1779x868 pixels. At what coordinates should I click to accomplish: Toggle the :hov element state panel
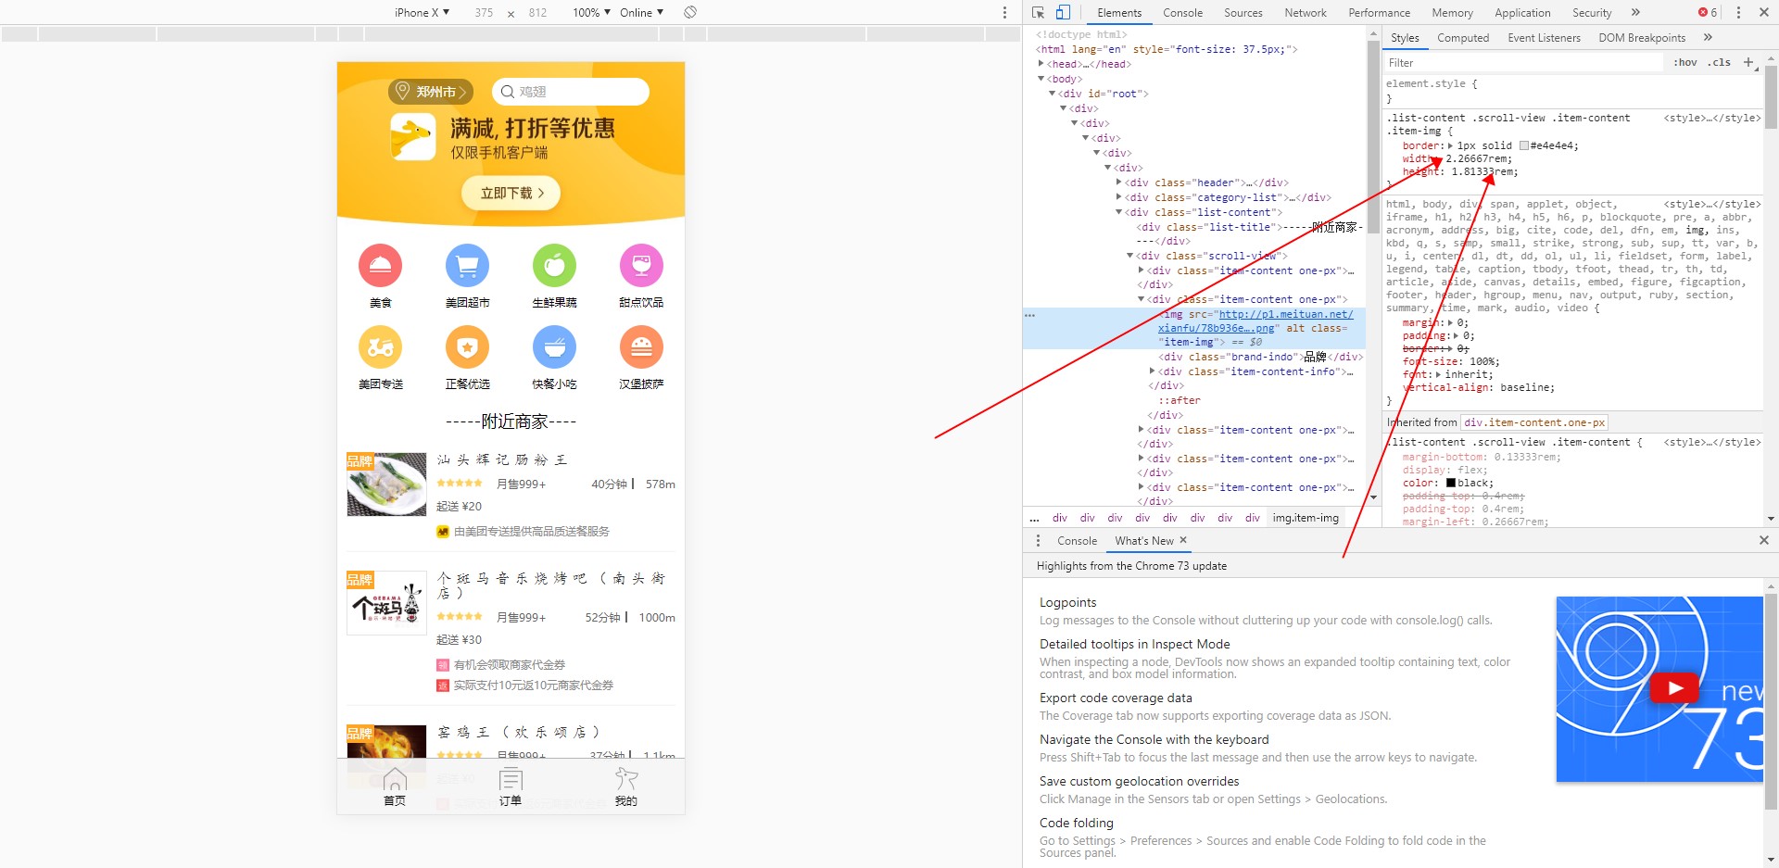[1685, 62]
